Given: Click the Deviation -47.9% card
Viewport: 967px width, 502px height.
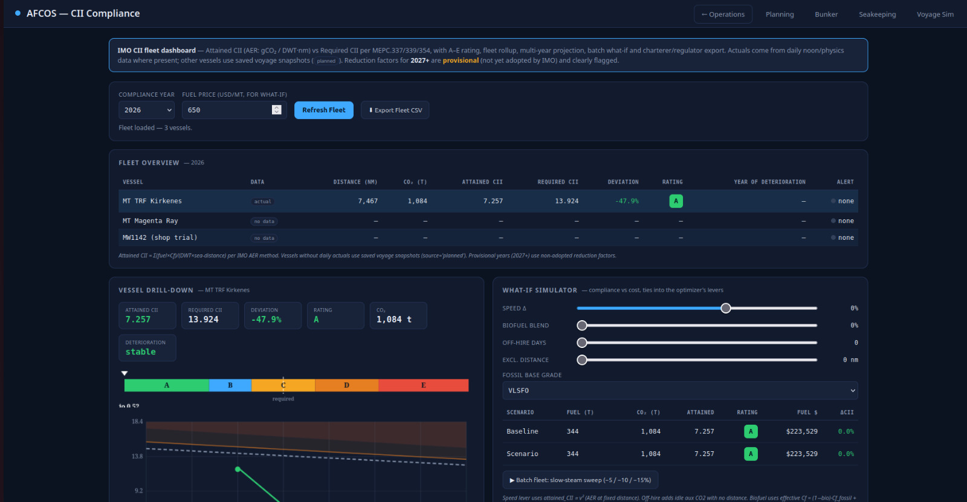Looking at the screenshot, I should click(273, 315).
